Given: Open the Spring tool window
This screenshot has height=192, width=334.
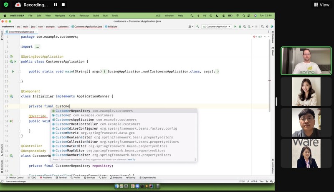Looking at the screenshot, I should point(131,177).
